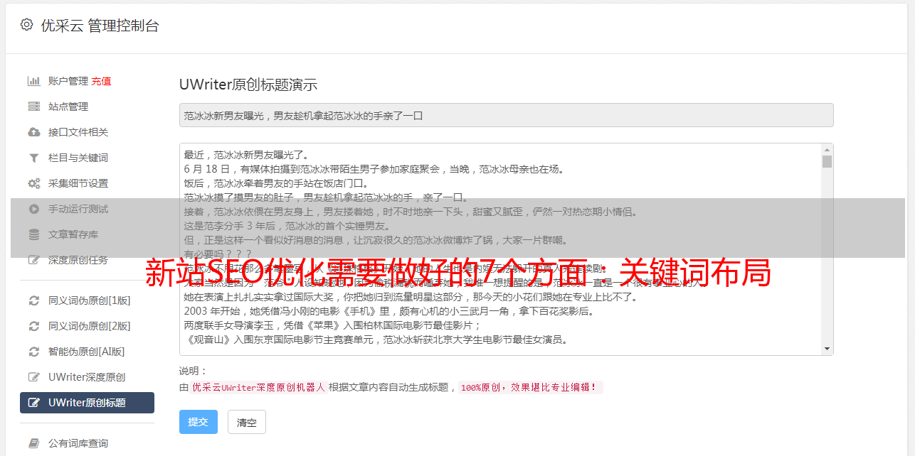Screen dimensions: 915x456
Task: Click the line starting 6 月 18 日
Action: tap(374, 169)
